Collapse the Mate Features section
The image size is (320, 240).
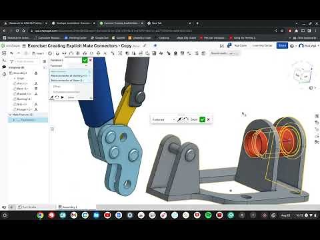[x=10, y=115]
